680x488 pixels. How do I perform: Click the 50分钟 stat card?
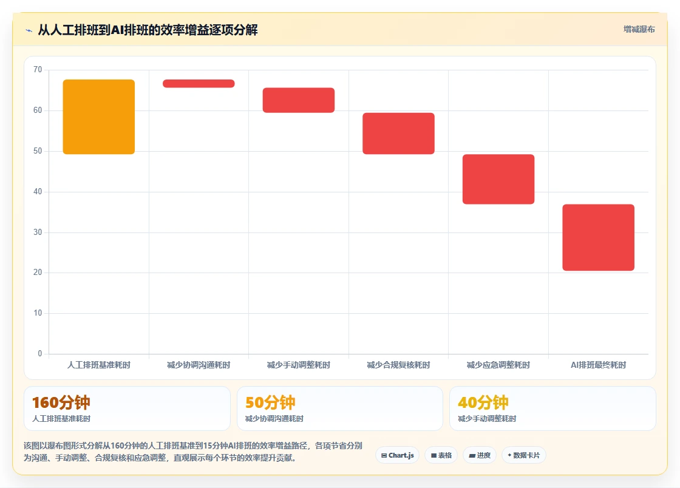tap(340, 408)
